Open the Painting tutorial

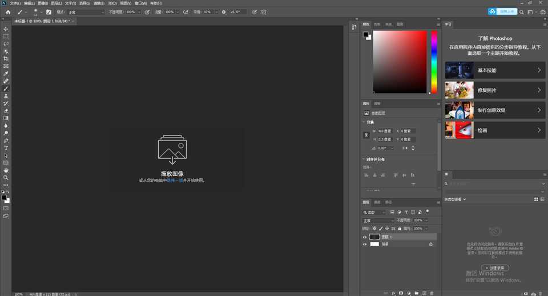click(495, 130)
